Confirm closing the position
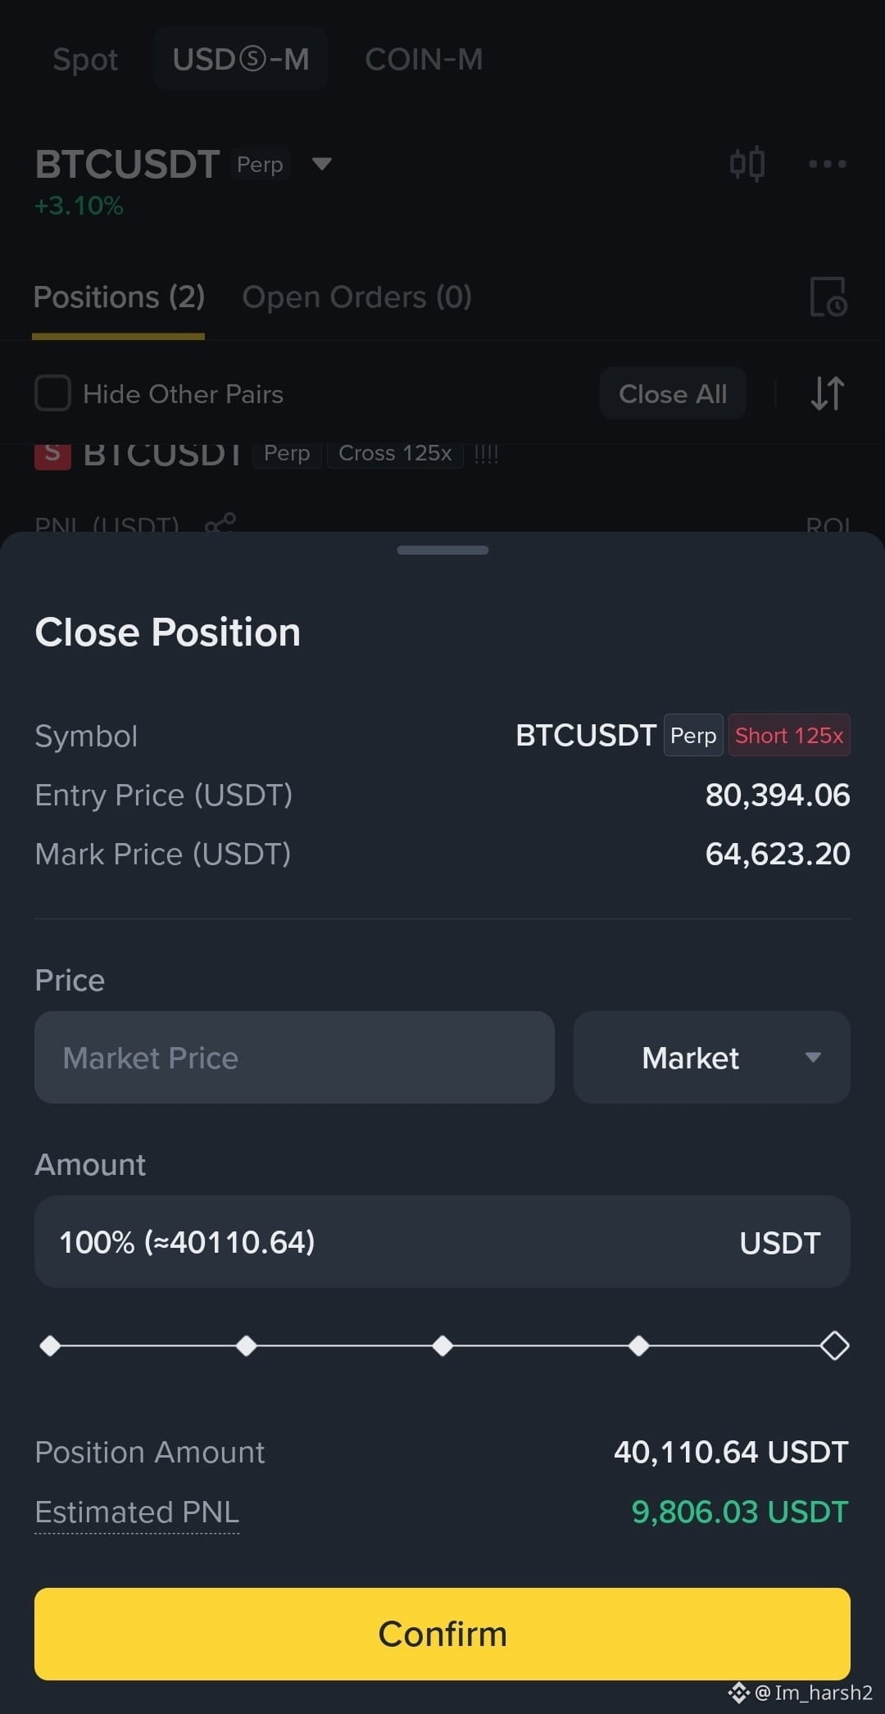Viewport: 885px width, 1714px height. (x=442, y=1634)
